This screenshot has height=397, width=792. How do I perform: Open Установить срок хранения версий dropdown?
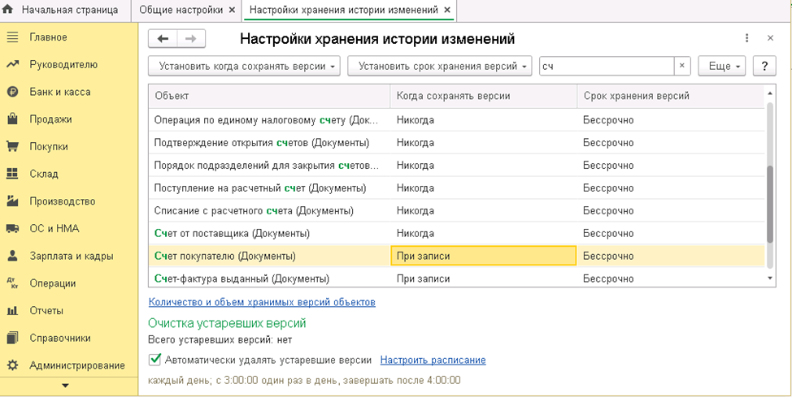(440, 67)
